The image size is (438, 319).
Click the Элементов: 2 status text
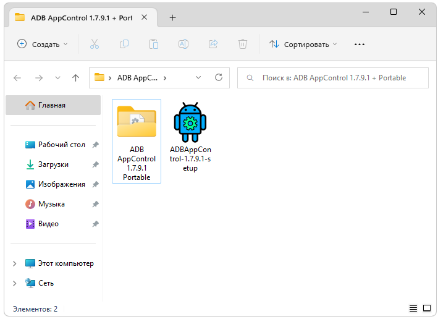[35, 309]
